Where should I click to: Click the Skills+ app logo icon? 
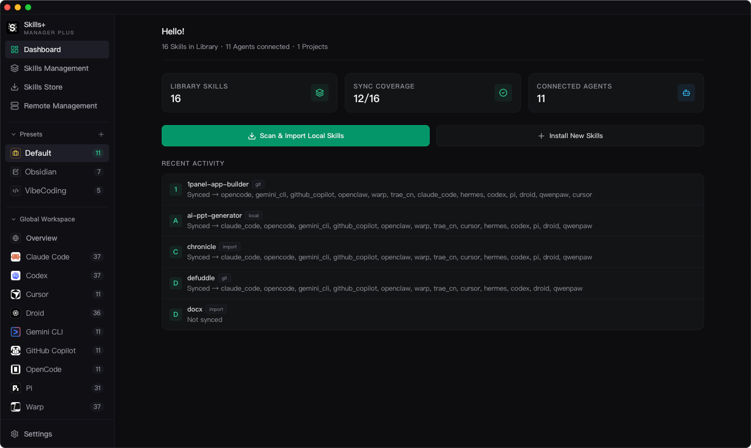13,28
